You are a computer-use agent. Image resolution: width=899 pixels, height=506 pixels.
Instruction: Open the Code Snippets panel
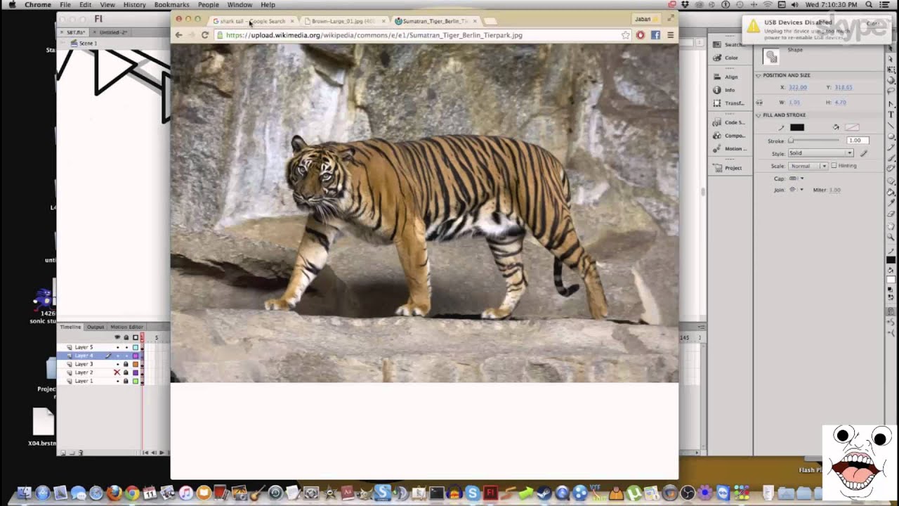click(728, 122)
